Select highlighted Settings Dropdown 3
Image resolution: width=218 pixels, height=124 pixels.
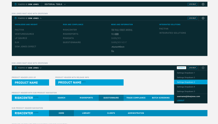tap(191, 82)
